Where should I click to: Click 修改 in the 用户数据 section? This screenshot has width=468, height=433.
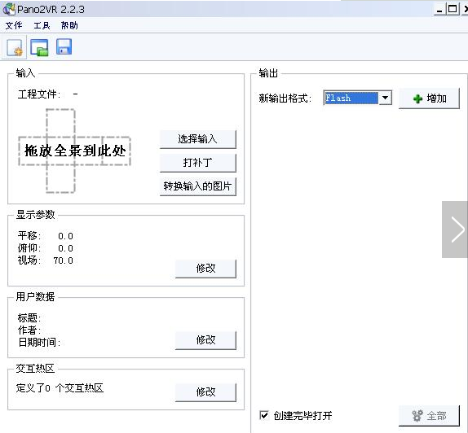[205, 340]
